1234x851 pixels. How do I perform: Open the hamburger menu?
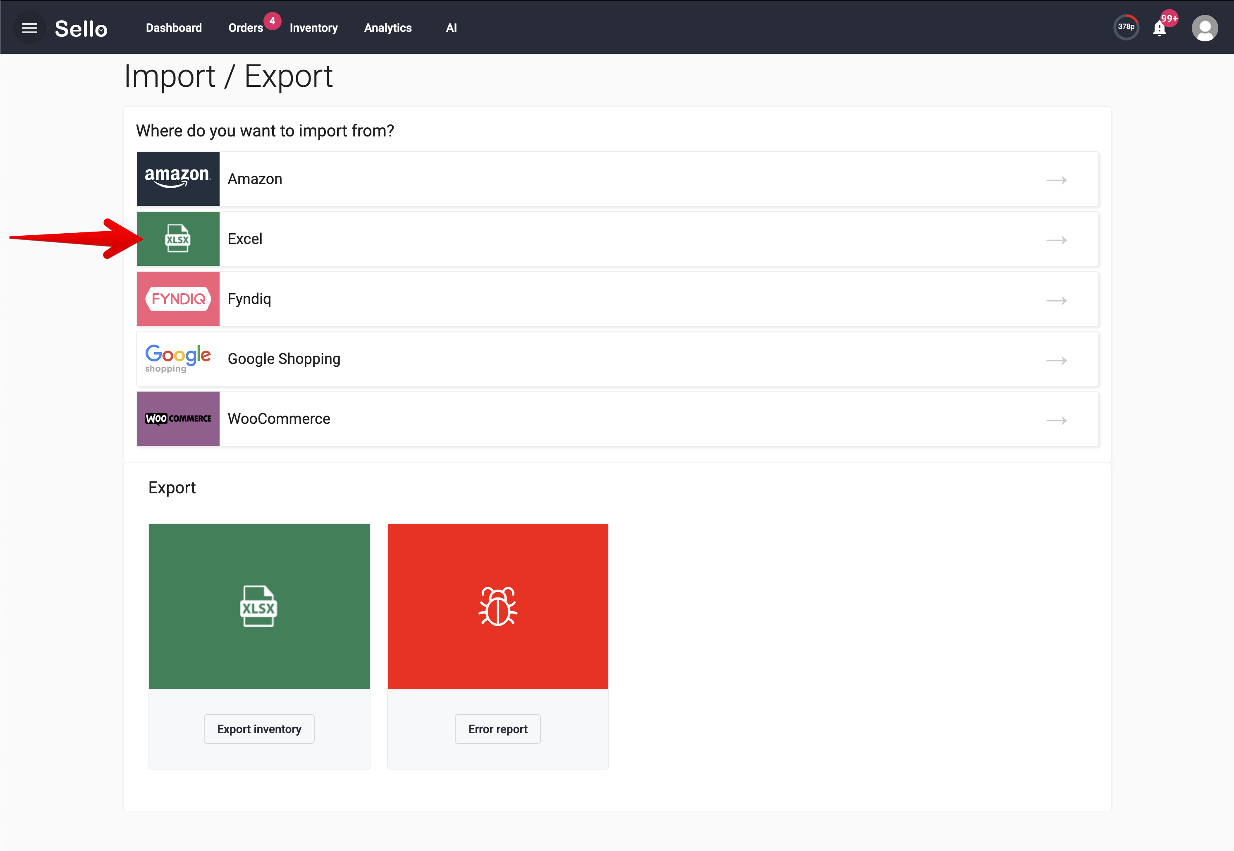30,28
